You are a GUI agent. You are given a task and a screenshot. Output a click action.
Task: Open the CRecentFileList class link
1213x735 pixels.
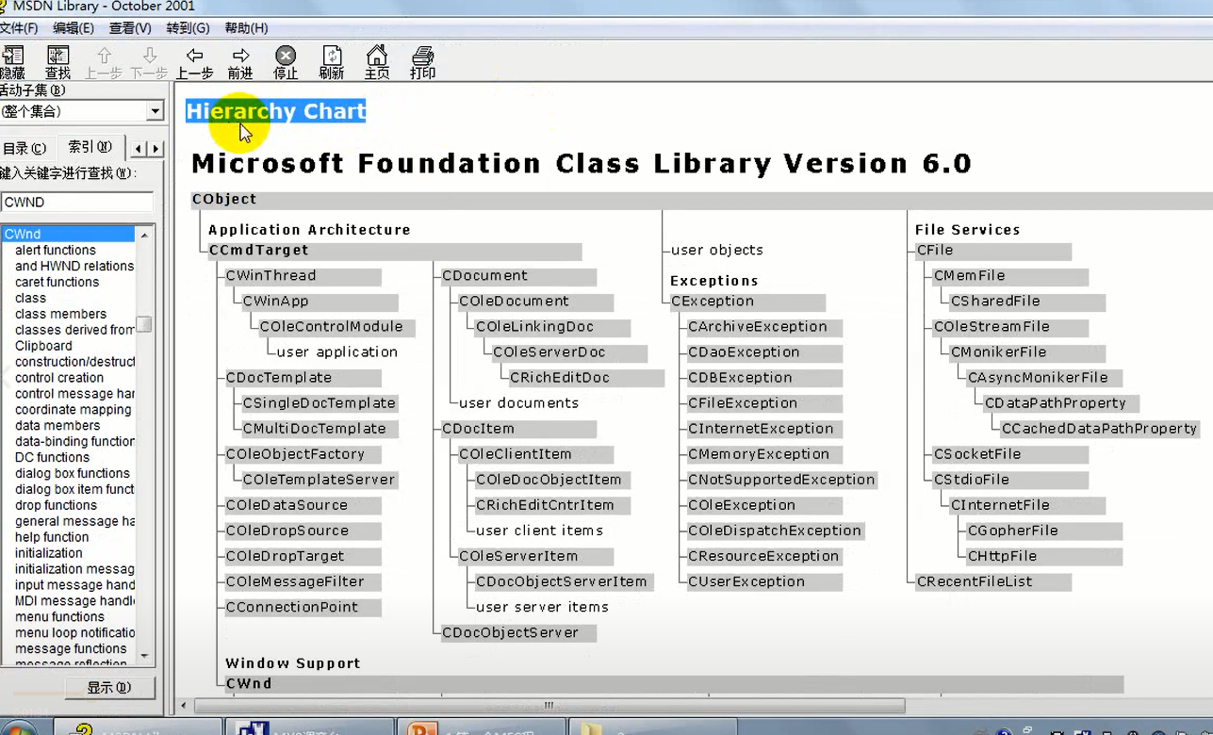coord(974,581)
